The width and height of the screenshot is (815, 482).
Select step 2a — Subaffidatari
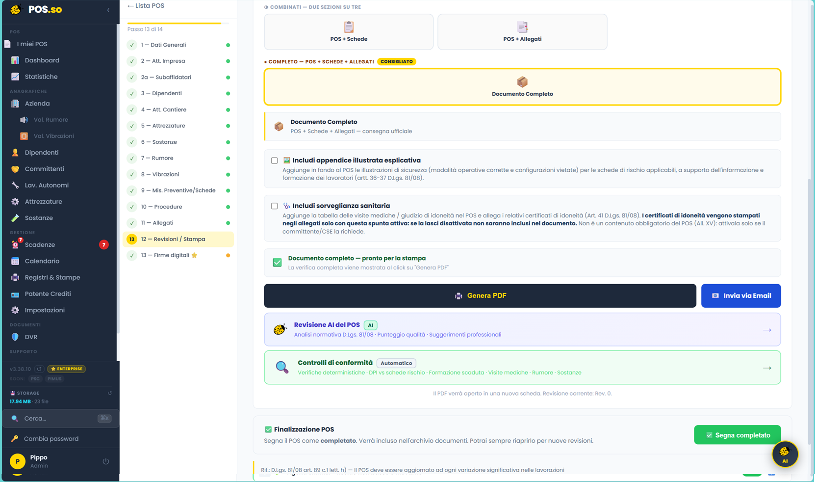pos(178,77)
